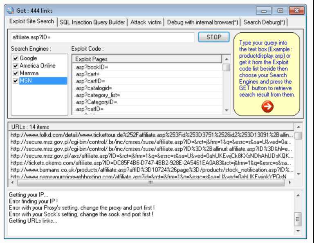This screenshot has width=314, height=243.
Task: Select the tickets.okemo.com URL row
Action: pyautogui.click(x=151, y=163)
